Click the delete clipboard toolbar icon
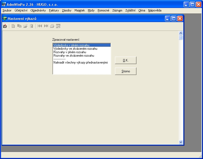The height and width of the screenshot is (159, 203). click(31, 26)
